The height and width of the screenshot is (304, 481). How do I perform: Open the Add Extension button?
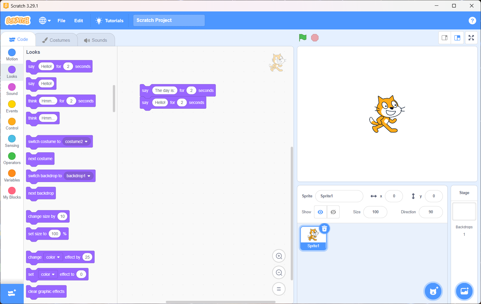(12, 293)
